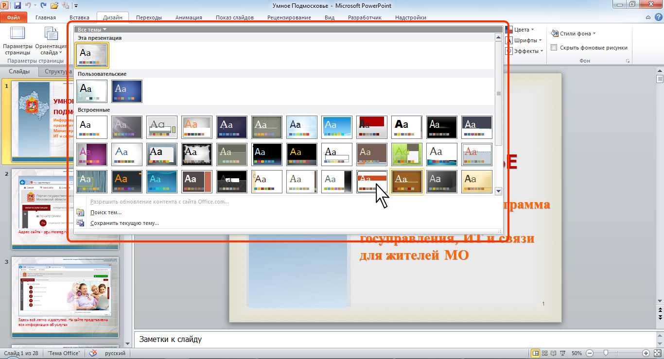
Task: Apply the orange-banded theme under cursor
Action: (372, 181)
